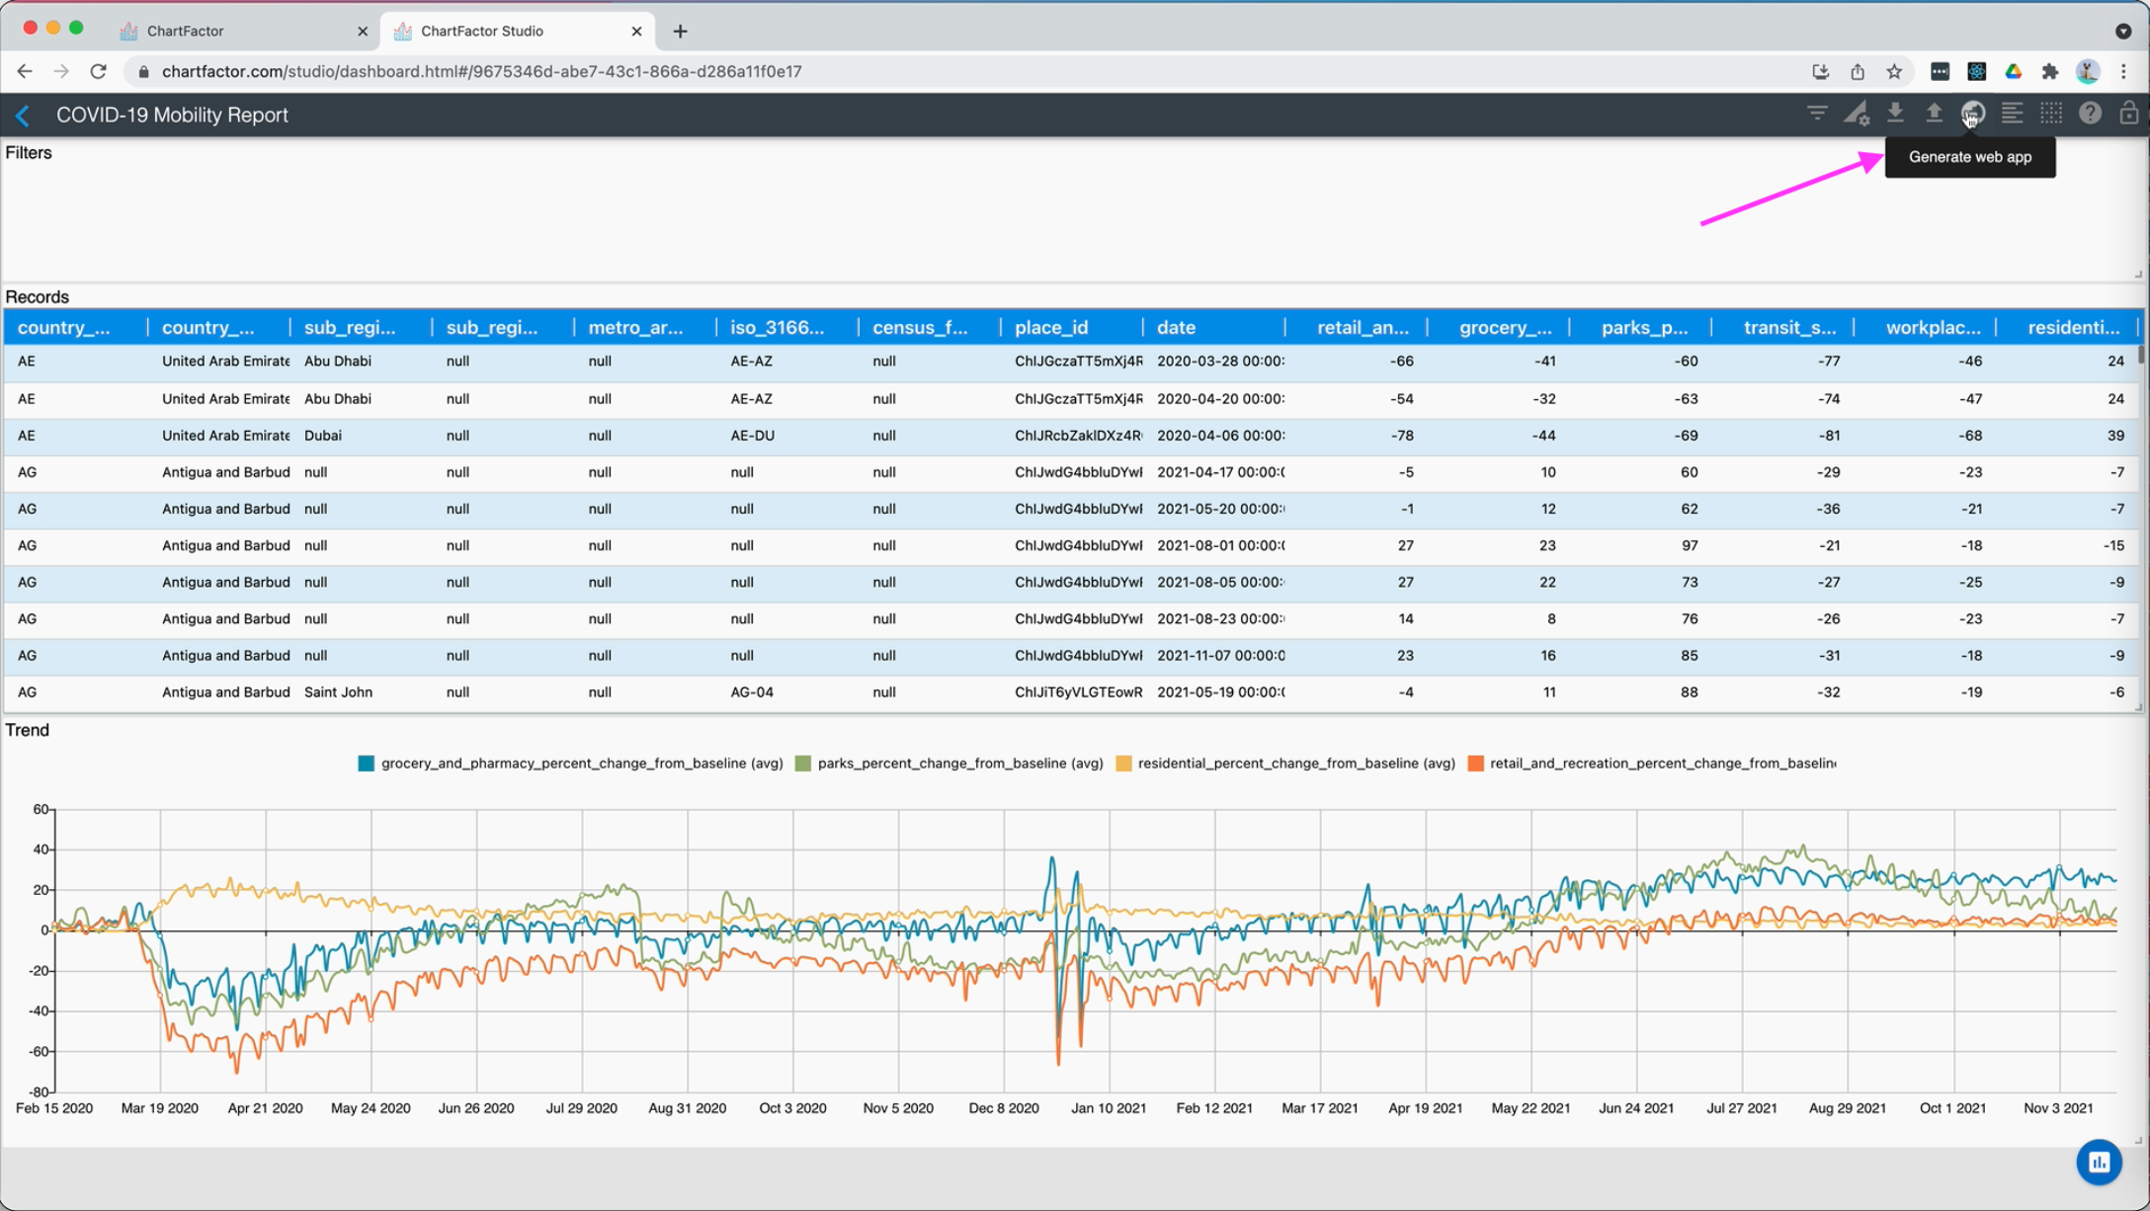Open a new browser tab

[x=680, y=31]
